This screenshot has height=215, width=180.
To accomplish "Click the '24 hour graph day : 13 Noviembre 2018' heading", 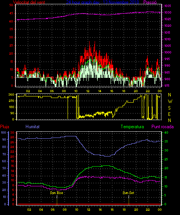I will point(102,2).
